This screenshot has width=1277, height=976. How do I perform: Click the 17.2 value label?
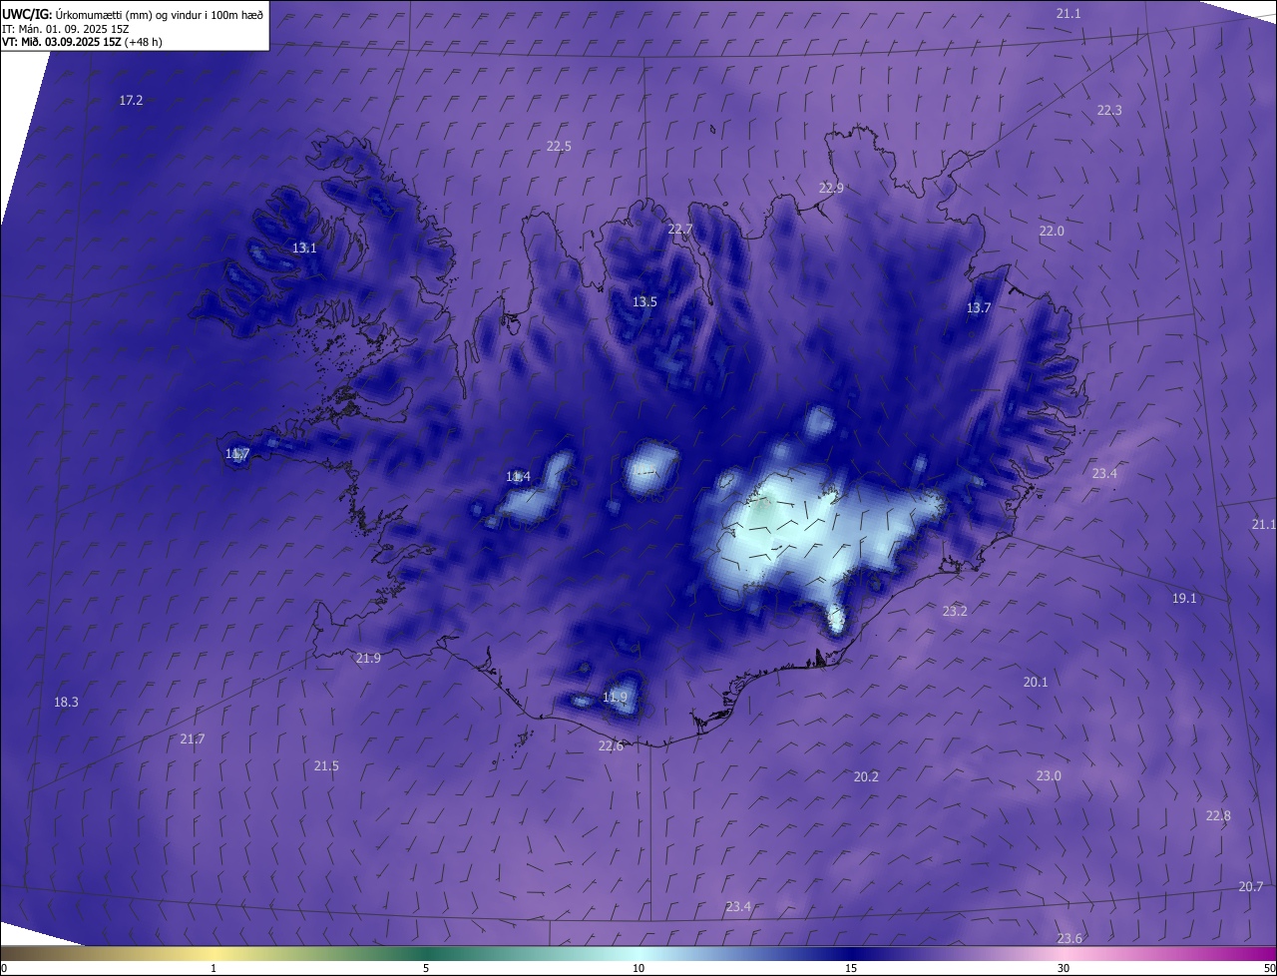tap(131, 101)
